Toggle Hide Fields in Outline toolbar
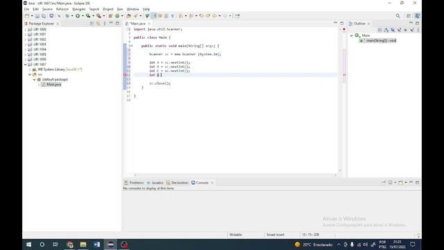This screenshot has width=444, height=250. pyautogui.click(x=393, y=30)
